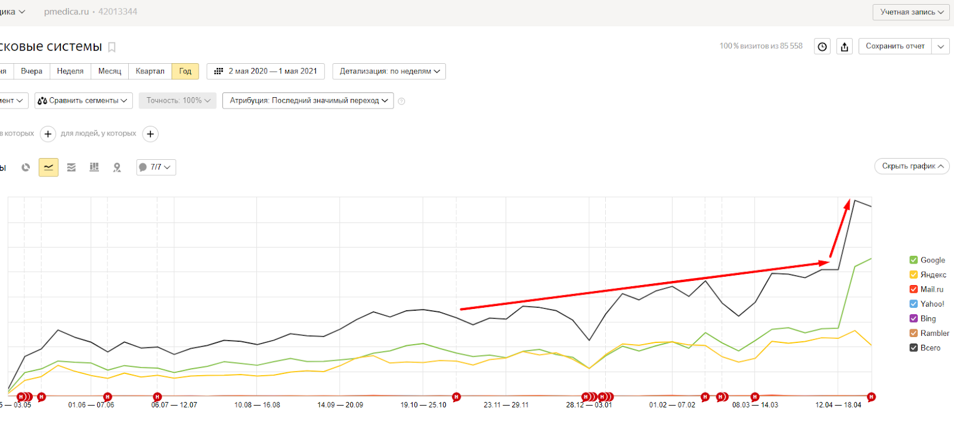Select the pie chart view icon

tap(26, 168)
